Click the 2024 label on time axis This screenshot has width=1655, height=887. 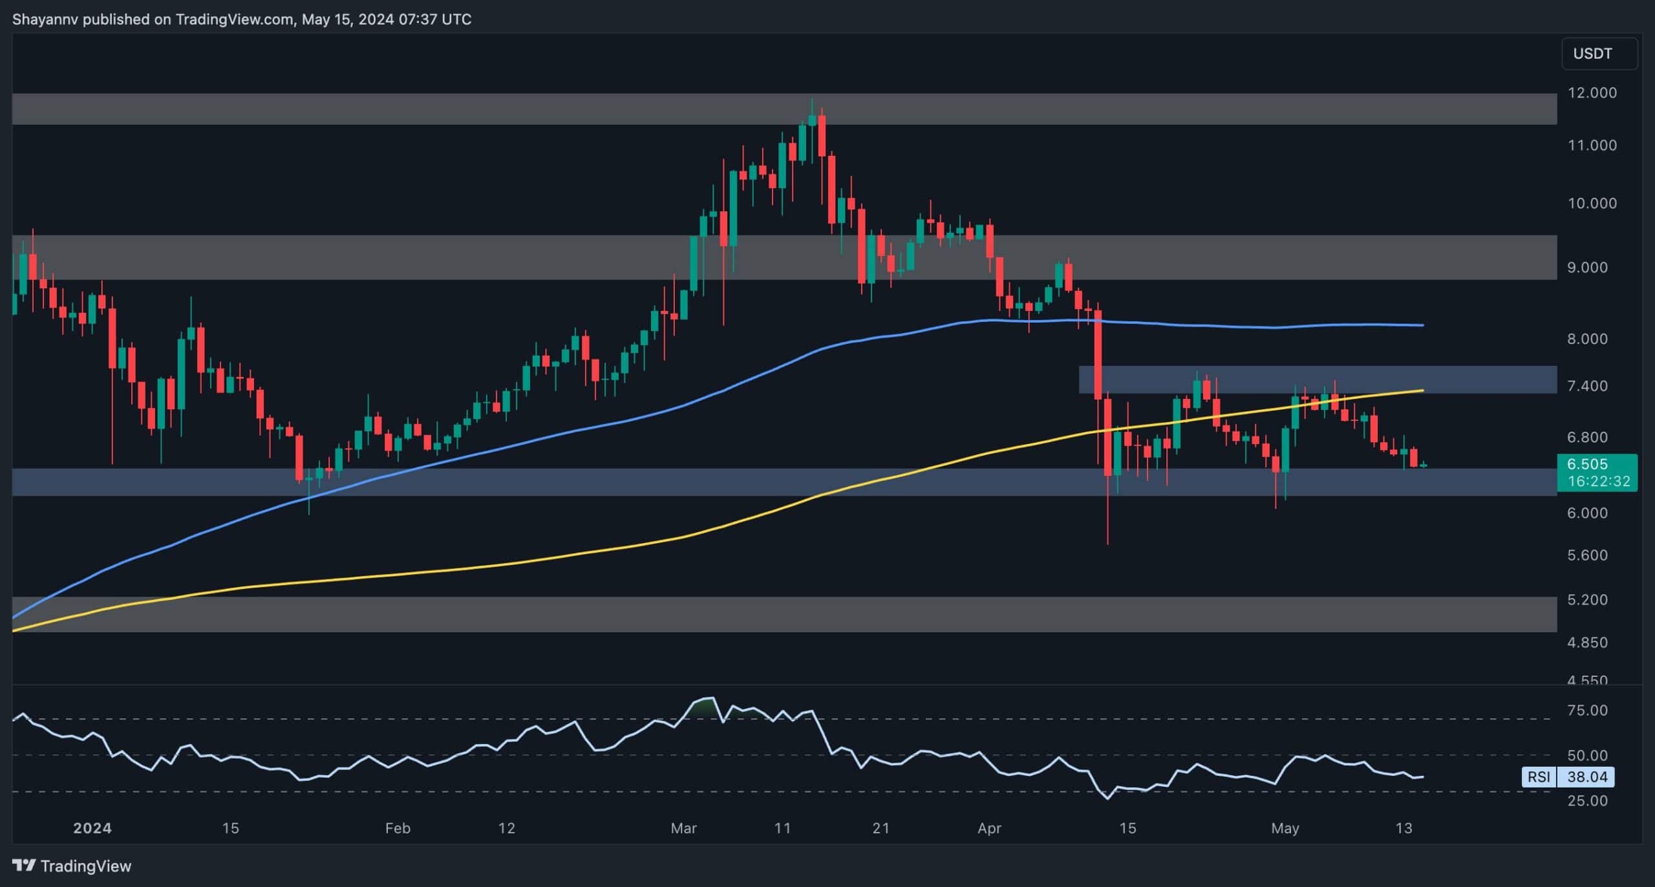(x=92, y=828)
